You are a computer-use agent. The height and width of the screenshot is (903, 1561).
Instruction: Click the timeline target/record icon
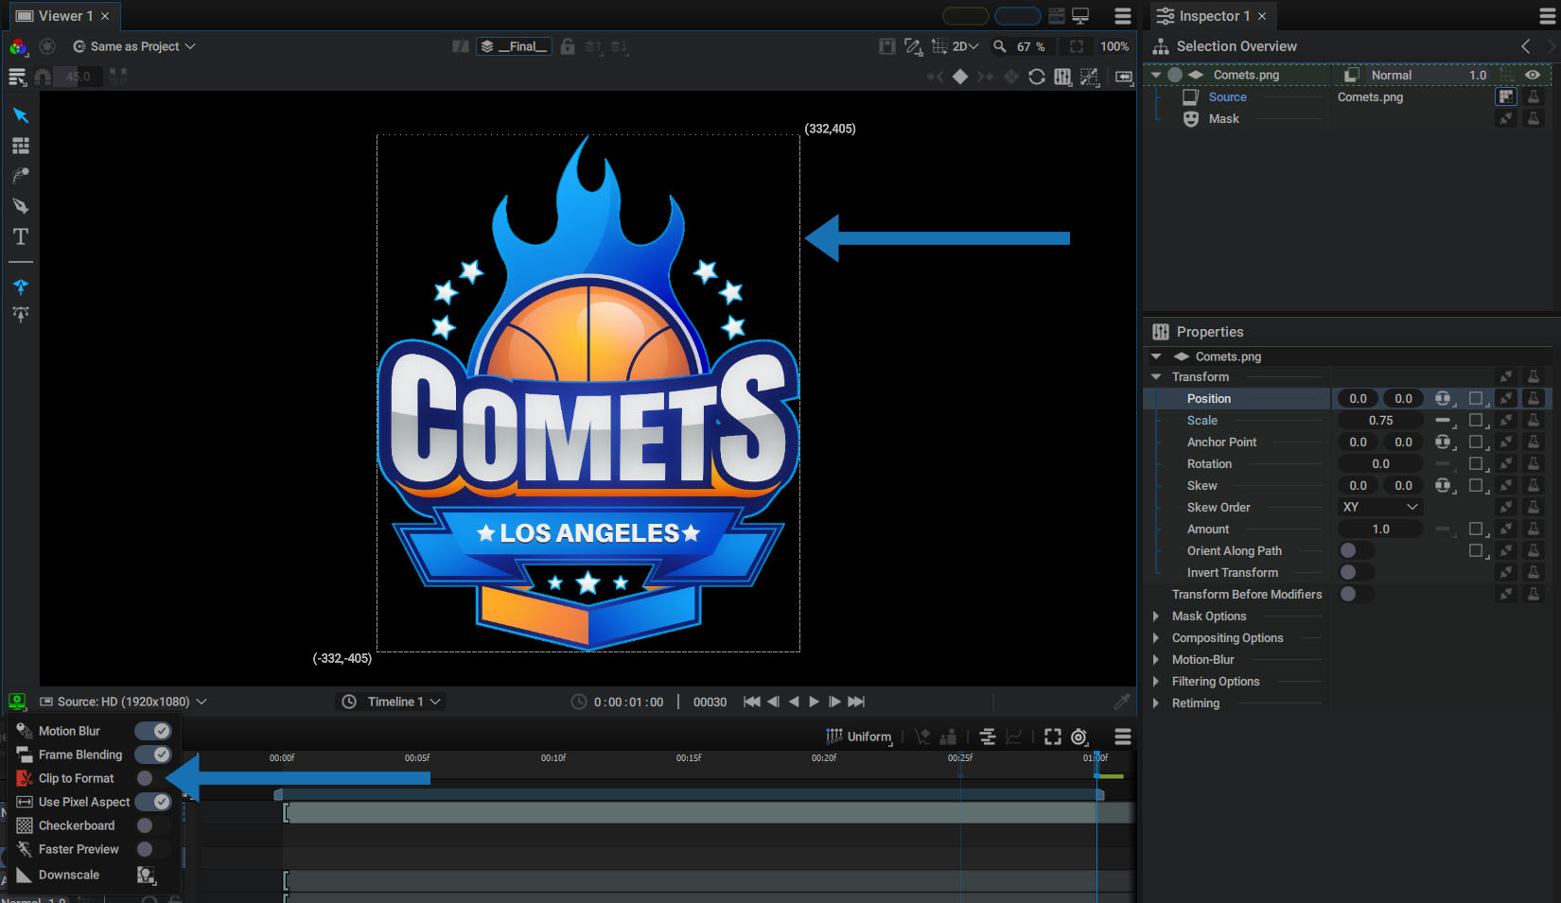[1079, 737]
